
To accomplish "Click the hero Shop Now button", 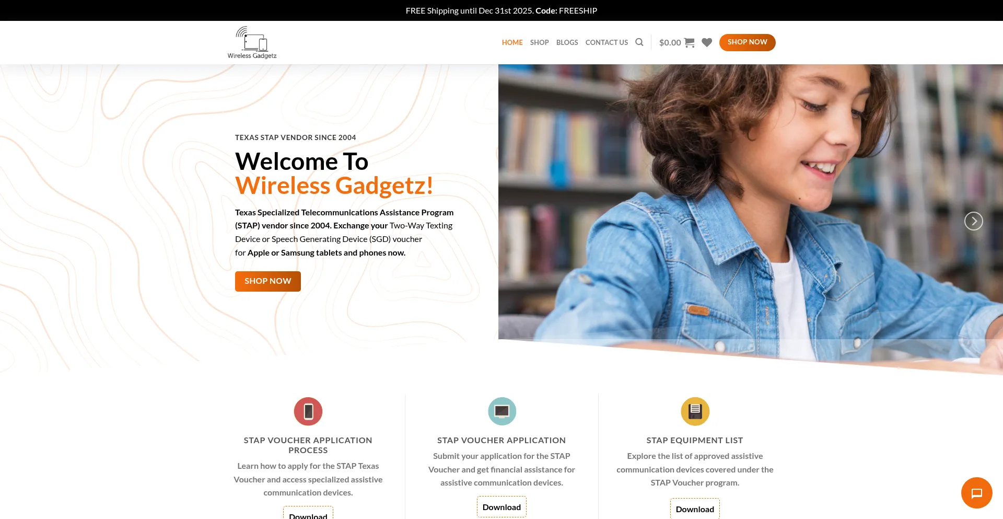I will [268, 281].
